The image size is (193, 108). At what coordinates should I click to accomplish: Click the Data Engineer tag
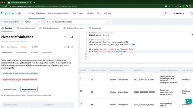[x=7, y=52]
